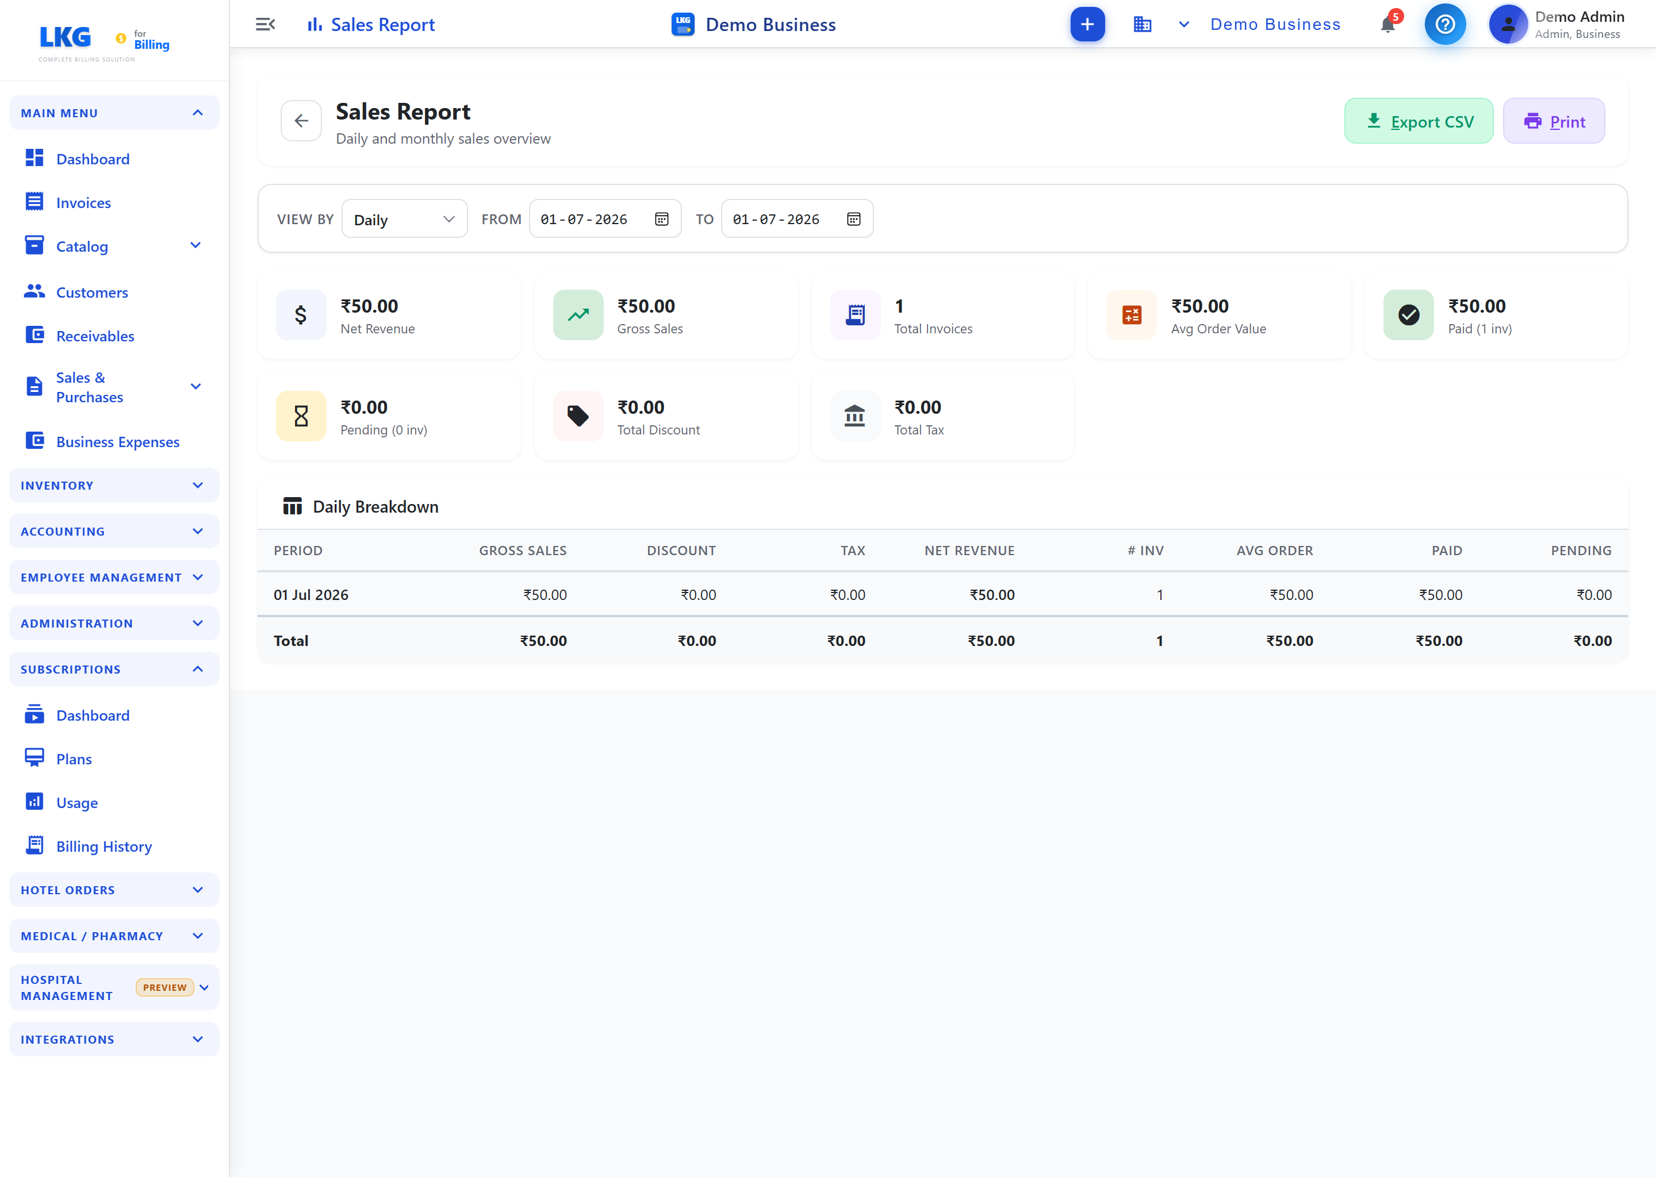Expand the Inventory section
The image size is (1656, 1177).
114,486
